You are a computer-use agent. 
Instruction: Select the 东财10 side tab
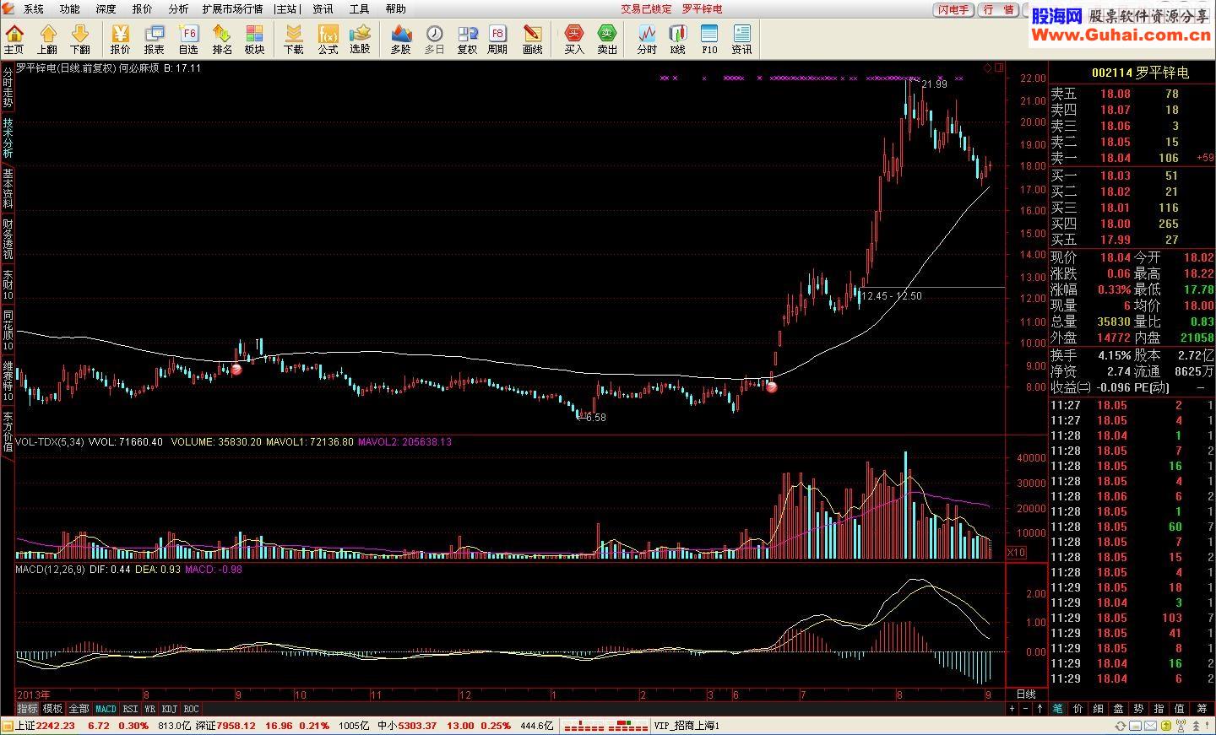tap(8, 285)
